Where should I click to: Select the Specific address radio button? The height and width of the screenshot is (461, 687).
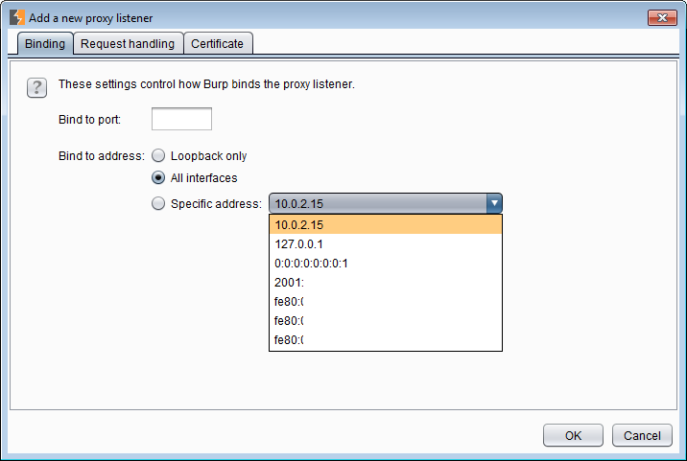coord(158,203)
